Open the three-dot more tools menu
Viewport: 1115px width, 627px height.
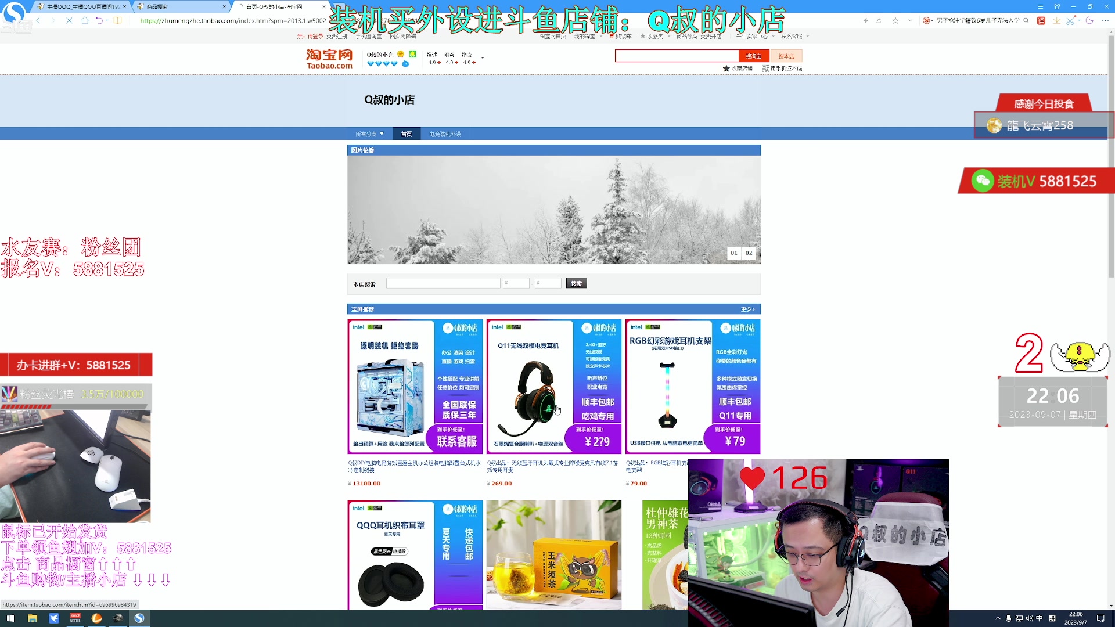tap(1105, 20)
